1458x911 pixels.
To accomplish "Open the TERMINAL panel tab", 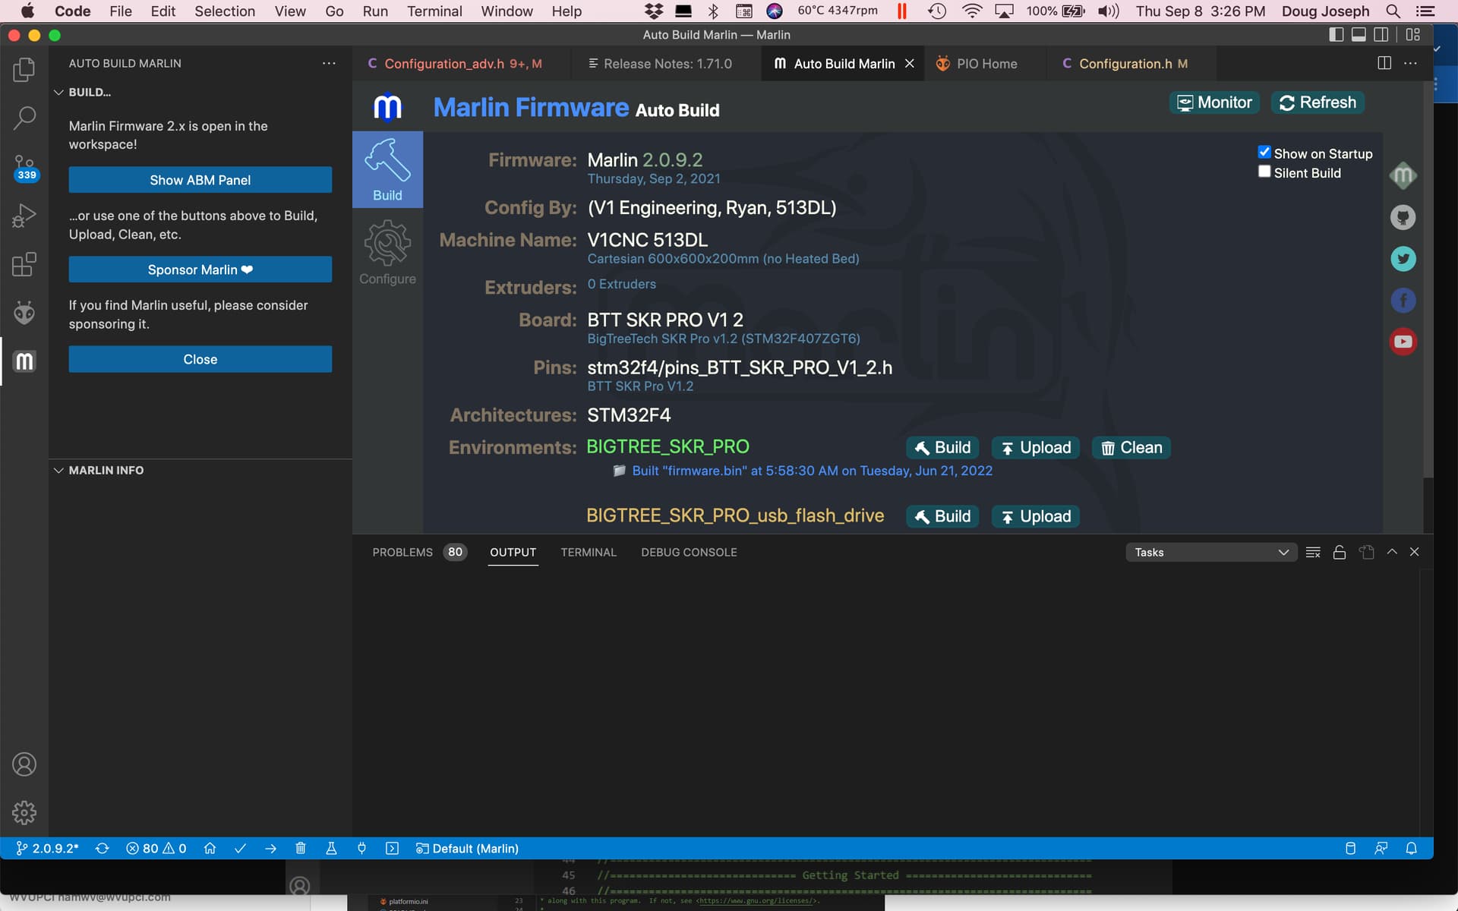I will pos(589,552).
